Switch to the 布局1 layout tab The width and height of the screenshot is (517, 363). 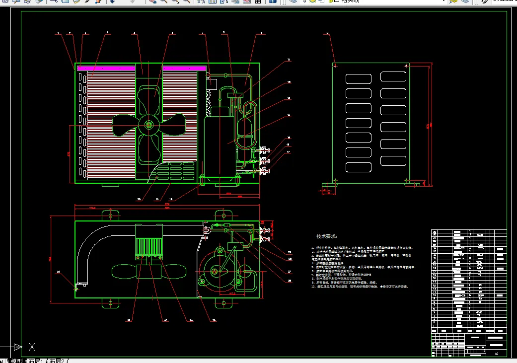[x=36, y=361]
